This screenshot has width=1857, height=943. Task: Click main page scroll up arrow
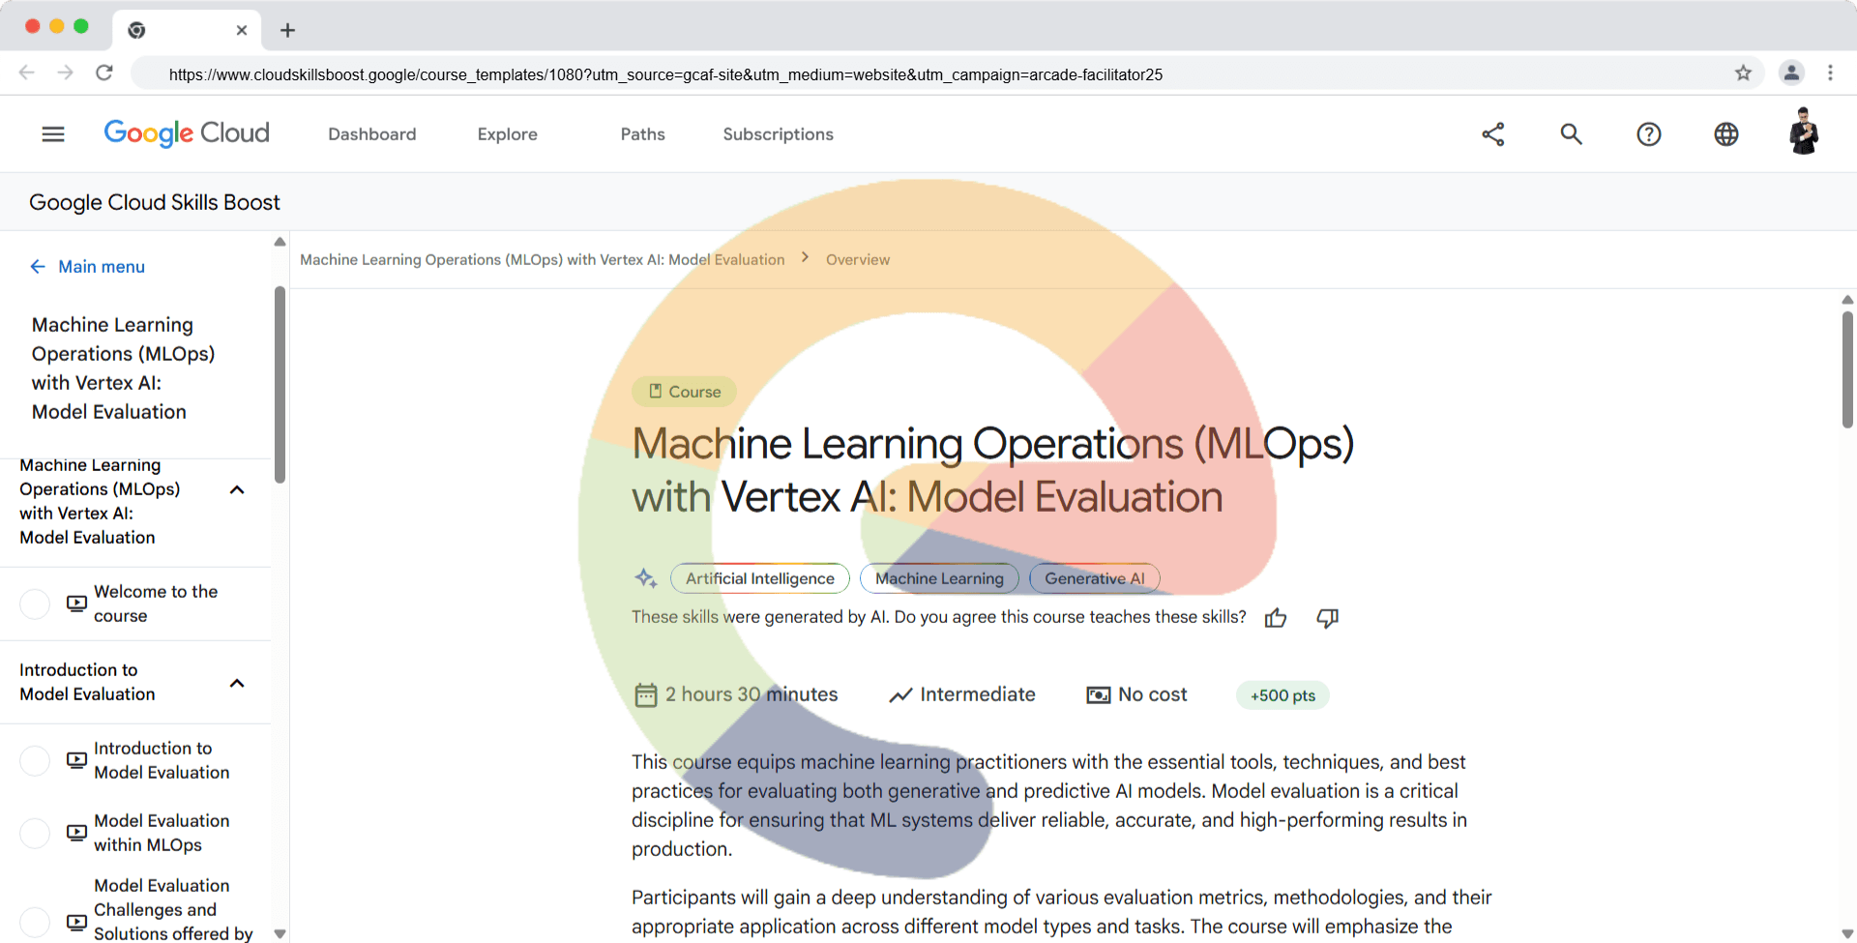[1847, 300]
